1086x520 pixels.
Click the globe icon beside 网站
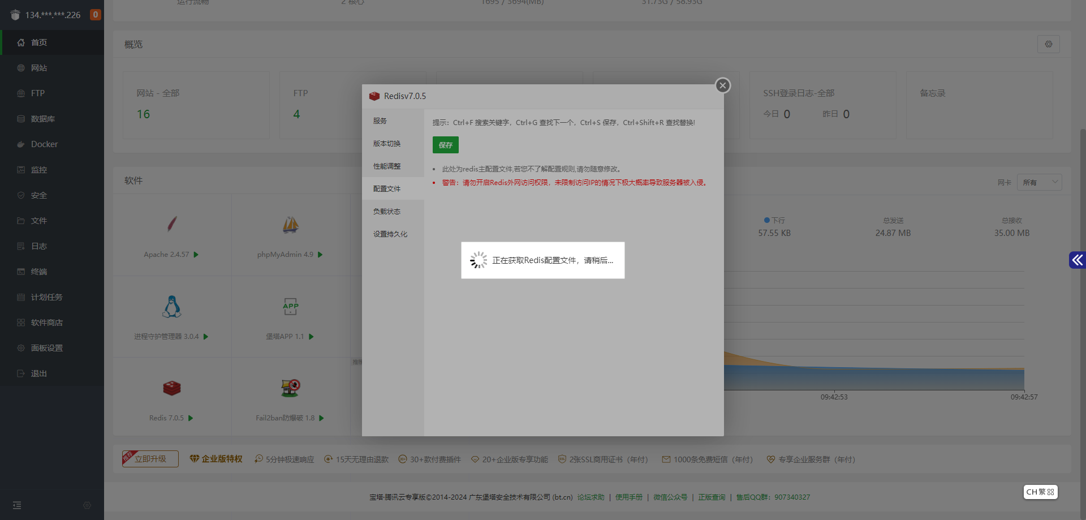click(21, 68)
